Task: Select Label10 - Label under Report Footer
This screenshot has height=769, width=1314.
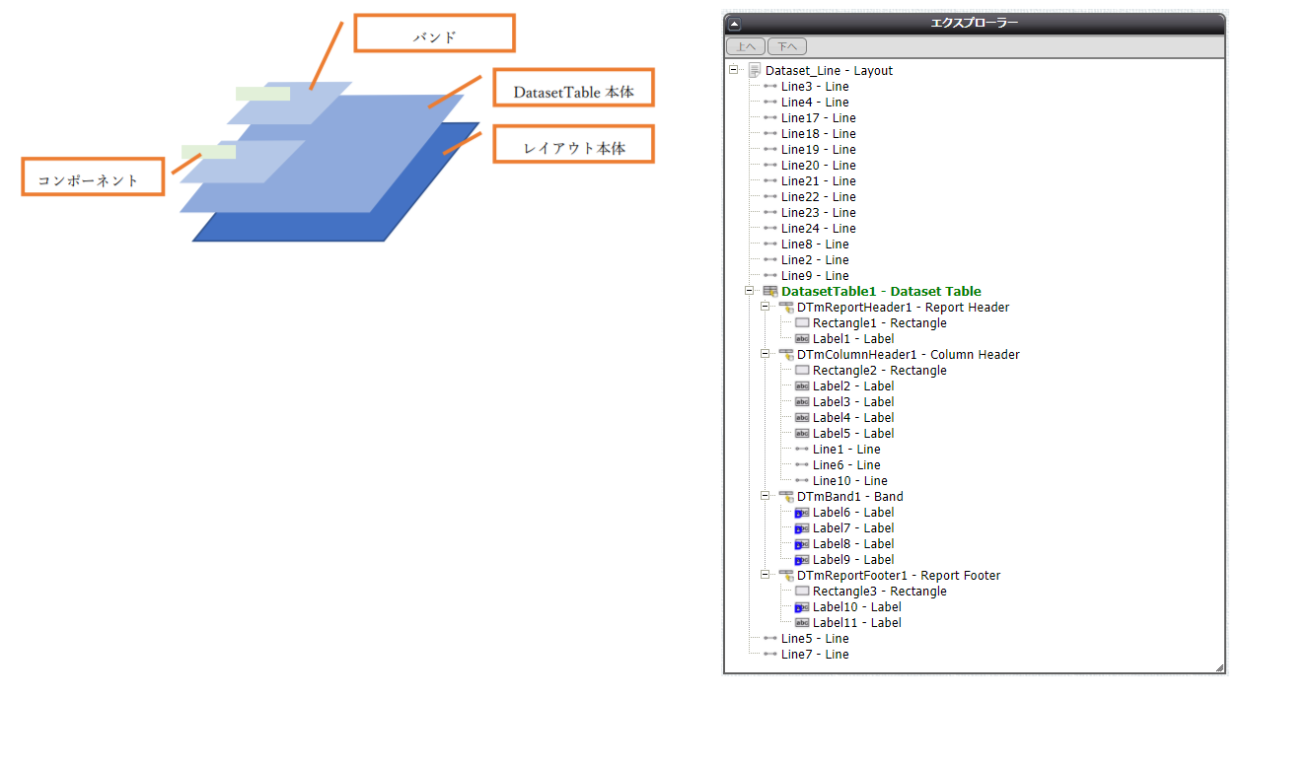Action: [x=856, y=607]
